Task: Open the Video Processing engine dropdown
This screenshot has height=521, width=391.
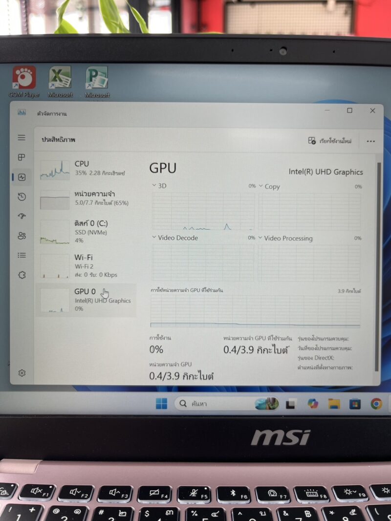Action: (261, 238)
